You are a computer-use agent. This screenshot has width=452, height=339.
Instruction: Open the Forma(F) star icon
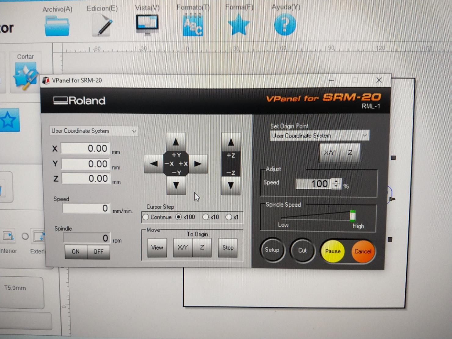(x=239, y=25)
